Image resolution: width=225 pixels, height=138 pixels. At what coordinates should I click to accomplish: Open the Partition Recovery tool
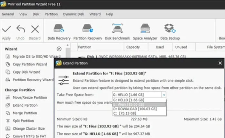88,32
